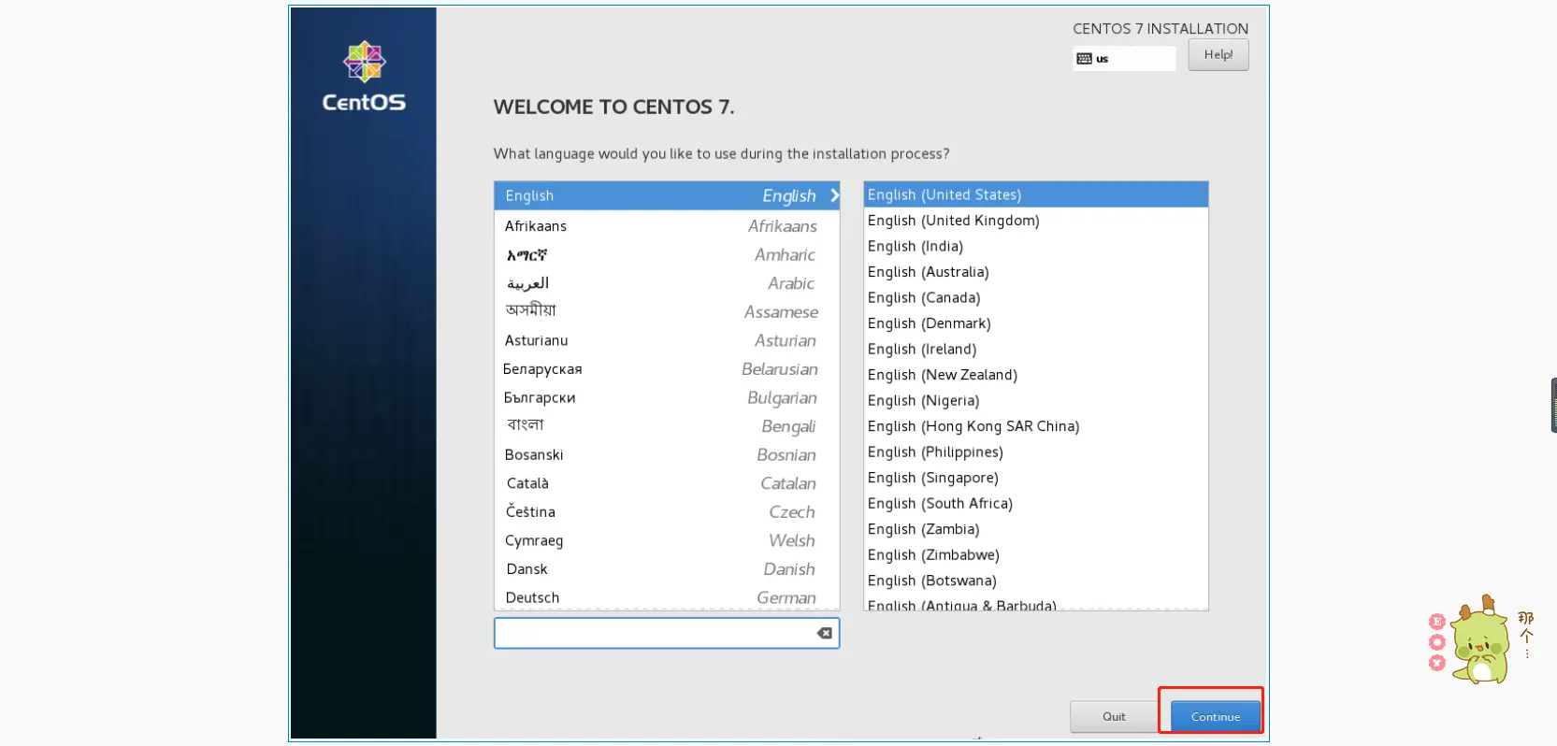
Task: Choose English (Singapore) locale
Action: (x=1036, y=478)
